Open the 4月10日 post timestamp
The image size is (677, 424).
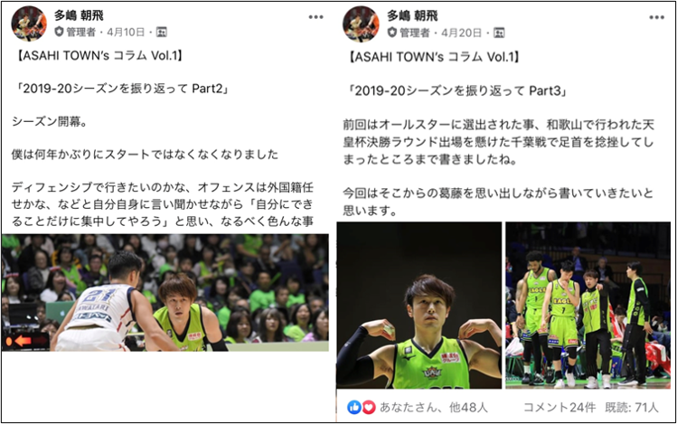[126, 32]
